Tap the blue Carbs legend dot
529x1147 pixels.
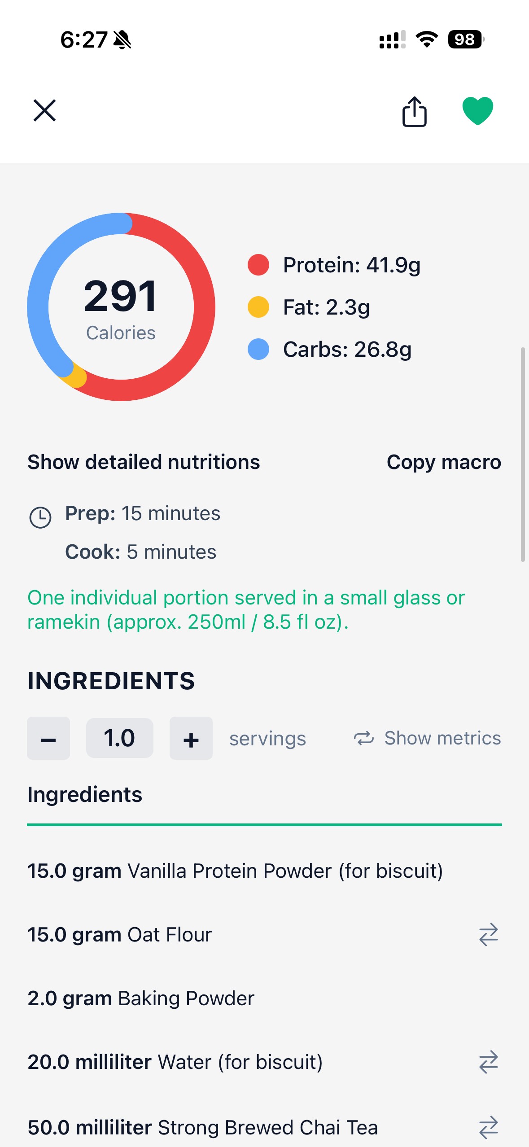pos(258,349)
